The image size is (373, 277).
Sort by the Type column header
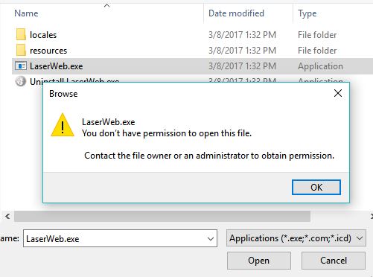click(307, 13)
